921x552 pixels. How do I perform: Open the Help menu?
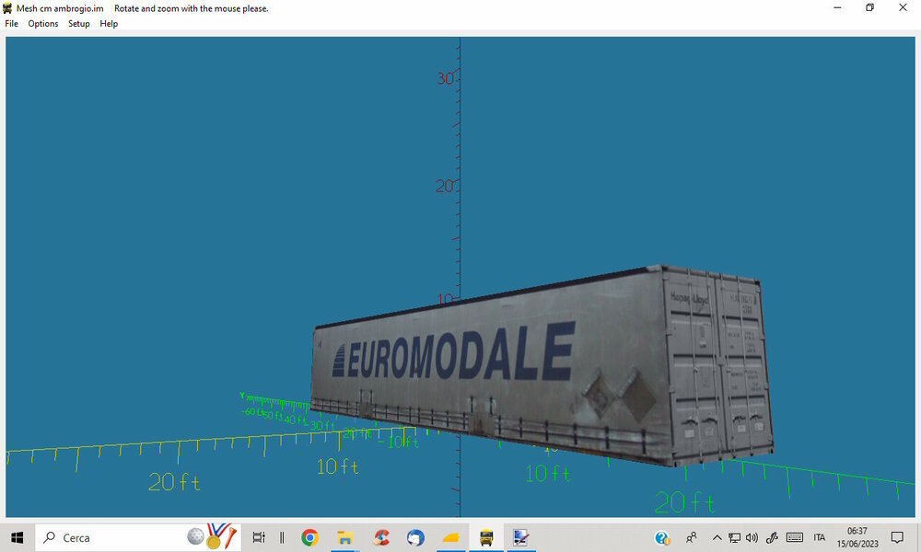[x=109, y=24]
